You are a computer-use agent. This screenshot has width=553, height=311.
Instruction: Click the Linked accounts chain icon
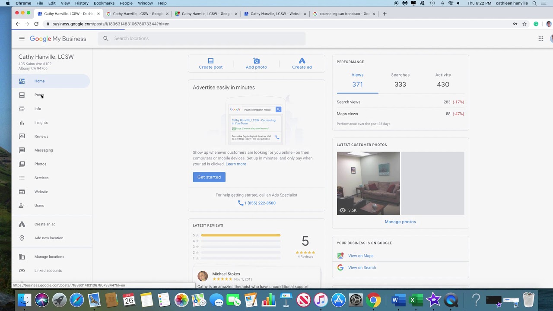click(22, 270)
